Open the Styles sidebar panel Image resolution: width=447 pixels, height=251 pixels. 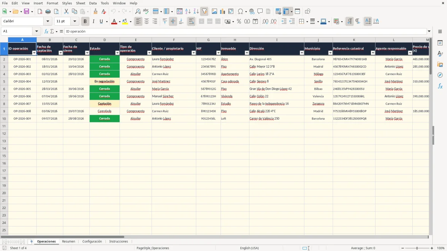coord(440,54)
